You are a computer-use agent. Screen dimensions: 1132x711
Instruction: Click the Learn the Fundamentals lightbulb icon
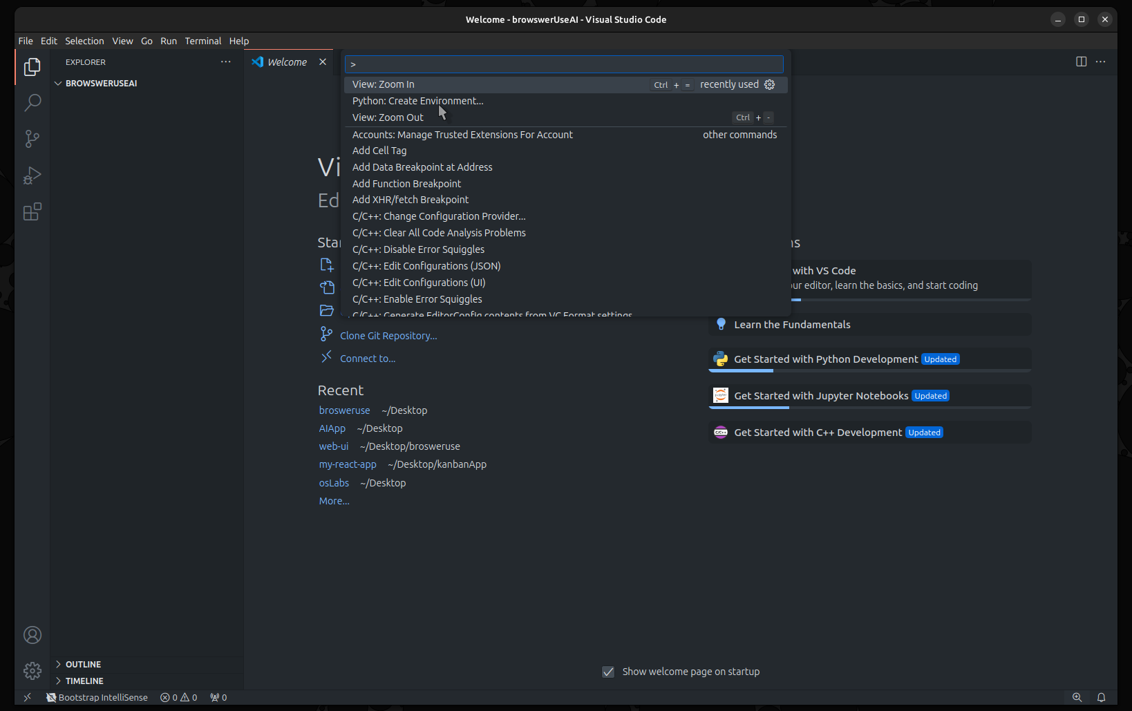point(721,324)
